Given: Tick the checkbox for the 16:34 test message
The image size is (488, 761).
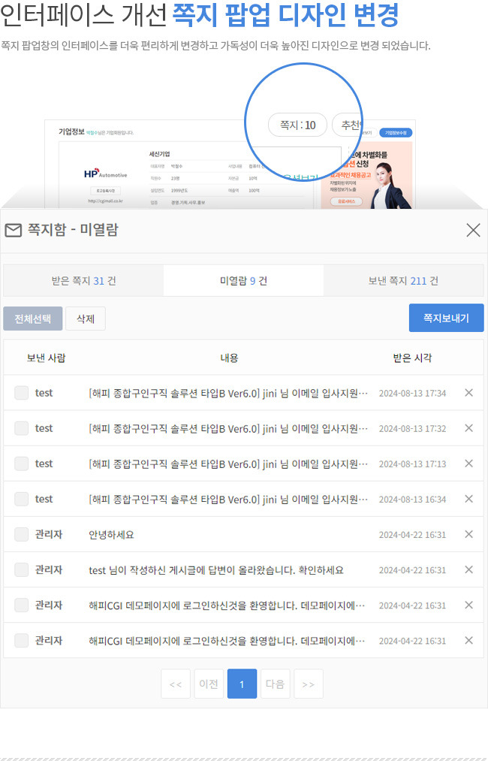Looking at the screenshot, I should tap(21, 499).
